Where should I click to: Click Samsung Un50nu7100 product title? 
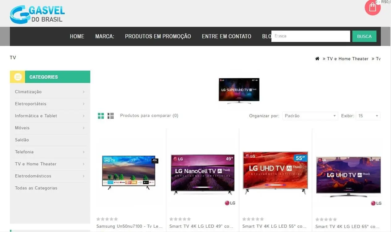(x=130, y=226)
